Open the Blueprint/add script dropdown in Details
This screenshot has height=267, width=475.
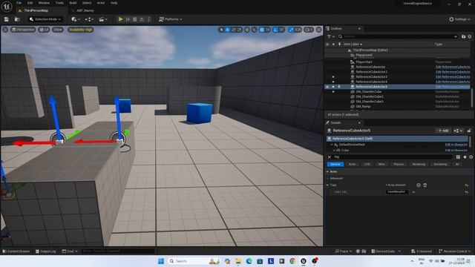[458, 131]
